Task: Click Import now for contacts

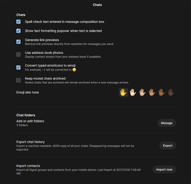Action: pyautogui.click(x=164, y=169)
